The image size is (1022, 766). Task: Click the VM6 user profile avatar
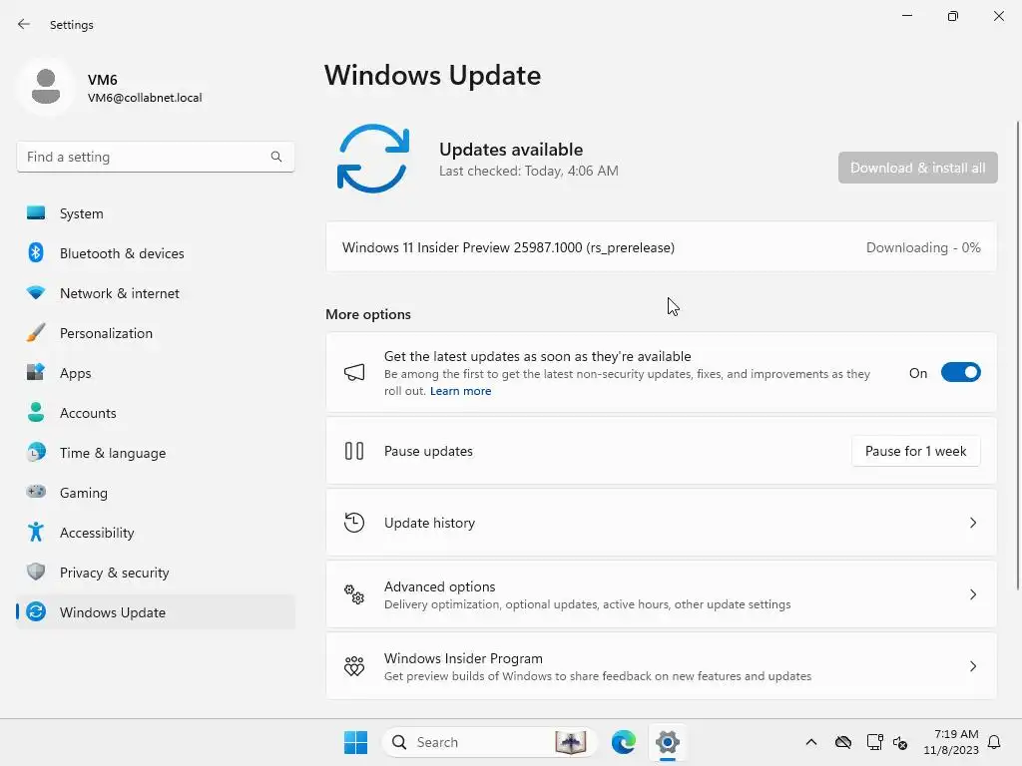click(x=46, y=87)
